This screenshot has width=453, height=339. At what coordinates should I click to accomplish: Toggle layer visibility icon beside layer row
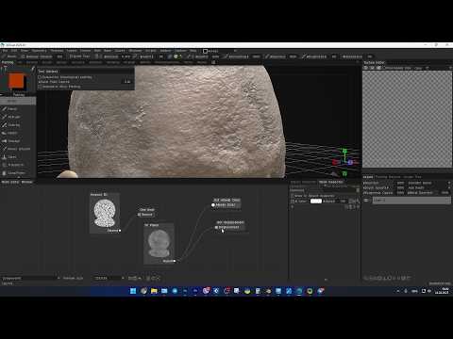pos(366,201)
